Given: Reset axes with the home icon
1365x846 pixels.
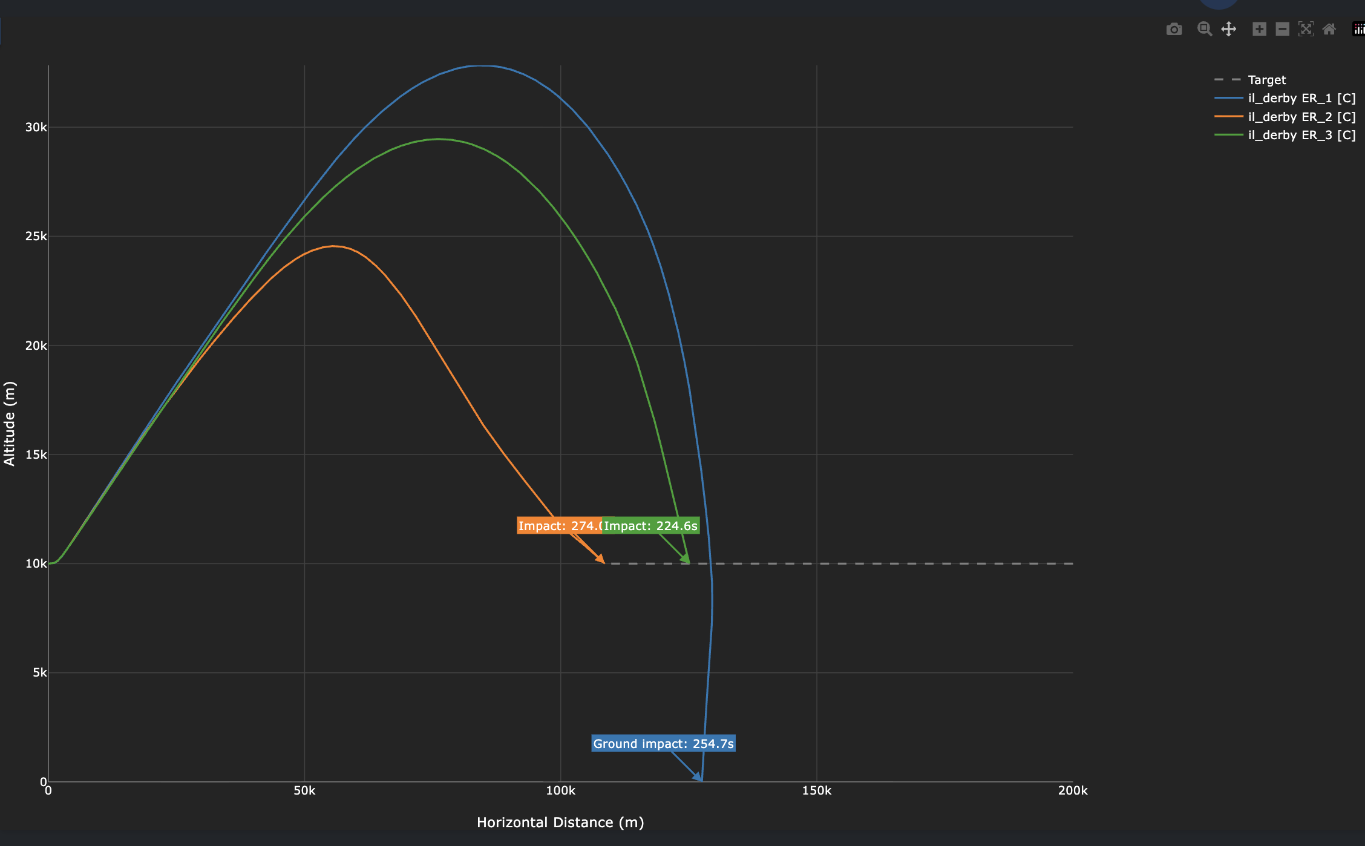Looking at the screenshot, I should pos(1329,29).
